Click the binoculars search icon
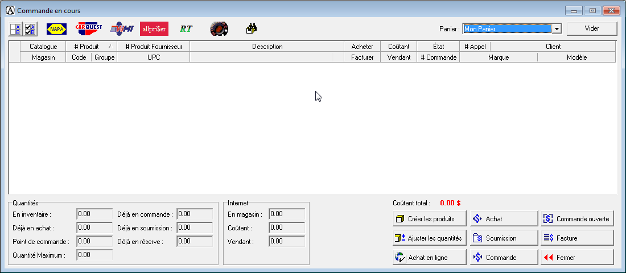 [252, 29]
